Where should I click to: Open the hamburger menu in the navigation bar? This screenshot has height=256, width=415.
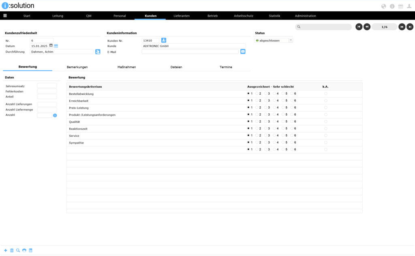(5, 16)
